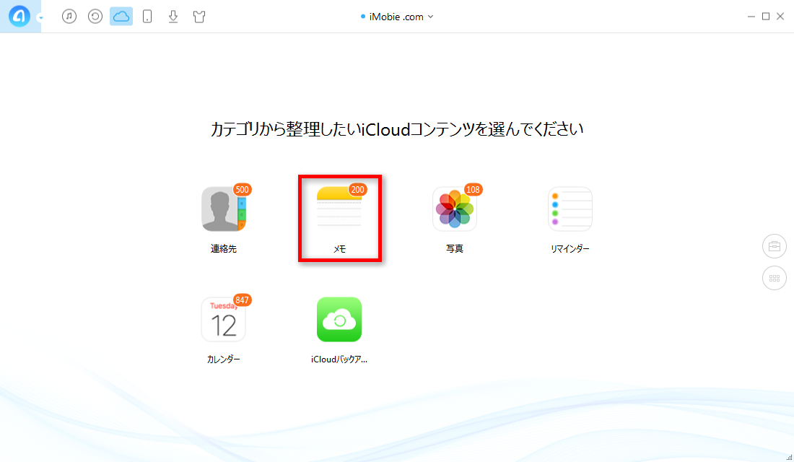Expand the dropdown arrow beside AnyTrans logo

[40, 18]
